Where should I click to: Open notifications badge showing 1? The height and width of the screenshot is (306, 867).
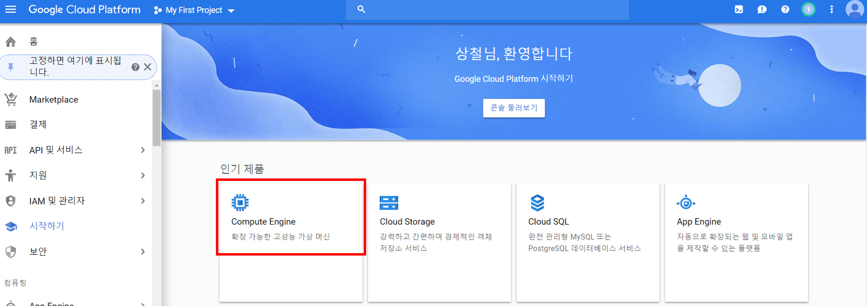(808, 9)
